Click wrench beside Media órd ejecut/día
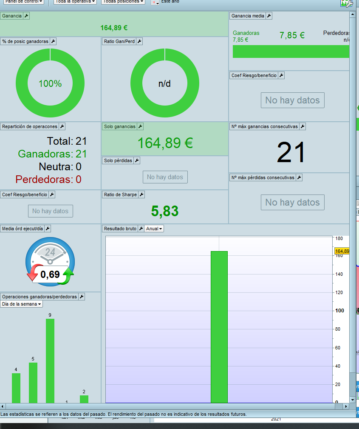This screenshot has width=359, height=429. pos(48,229)
